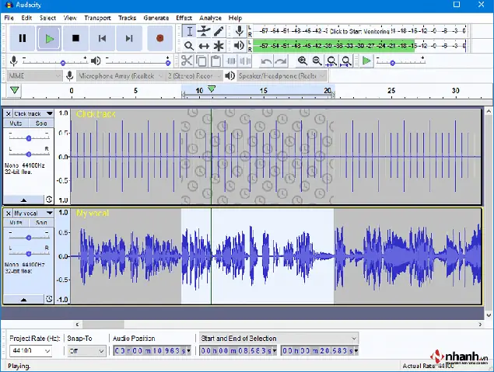Click the recording volume slider
The image size is (494, 372).
pos(54,62)
